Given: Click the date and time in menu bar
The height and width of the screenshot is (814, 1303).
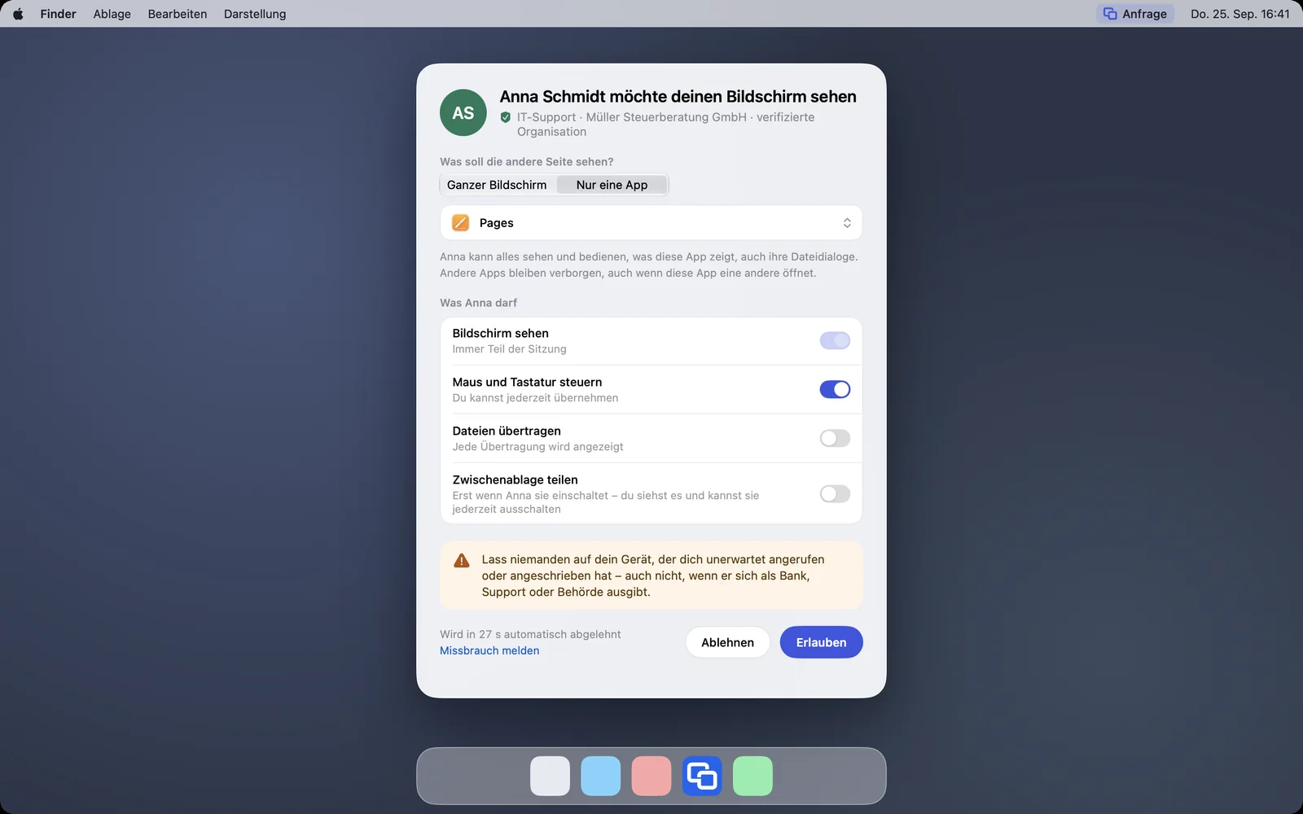Looking at the screenshot, I should point(1240,14).
